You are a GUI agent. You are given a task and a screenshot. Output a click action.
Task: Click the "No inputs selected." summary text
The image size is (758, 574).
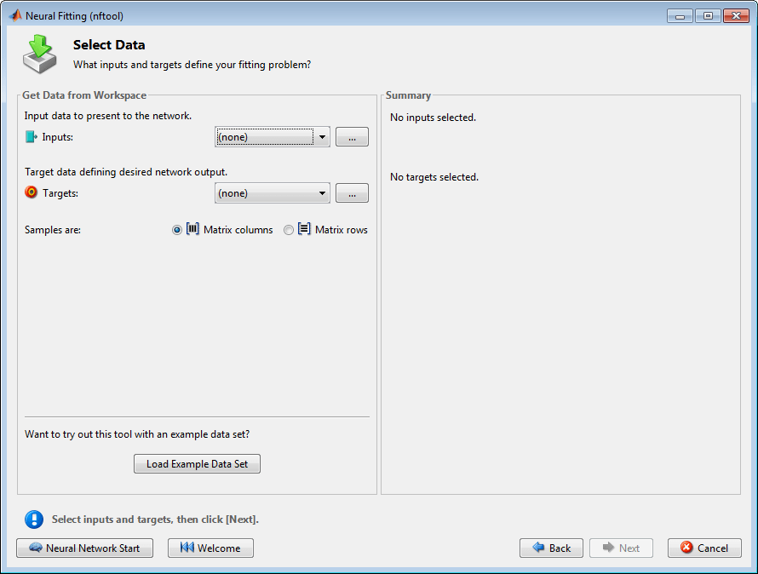[434, 118]
